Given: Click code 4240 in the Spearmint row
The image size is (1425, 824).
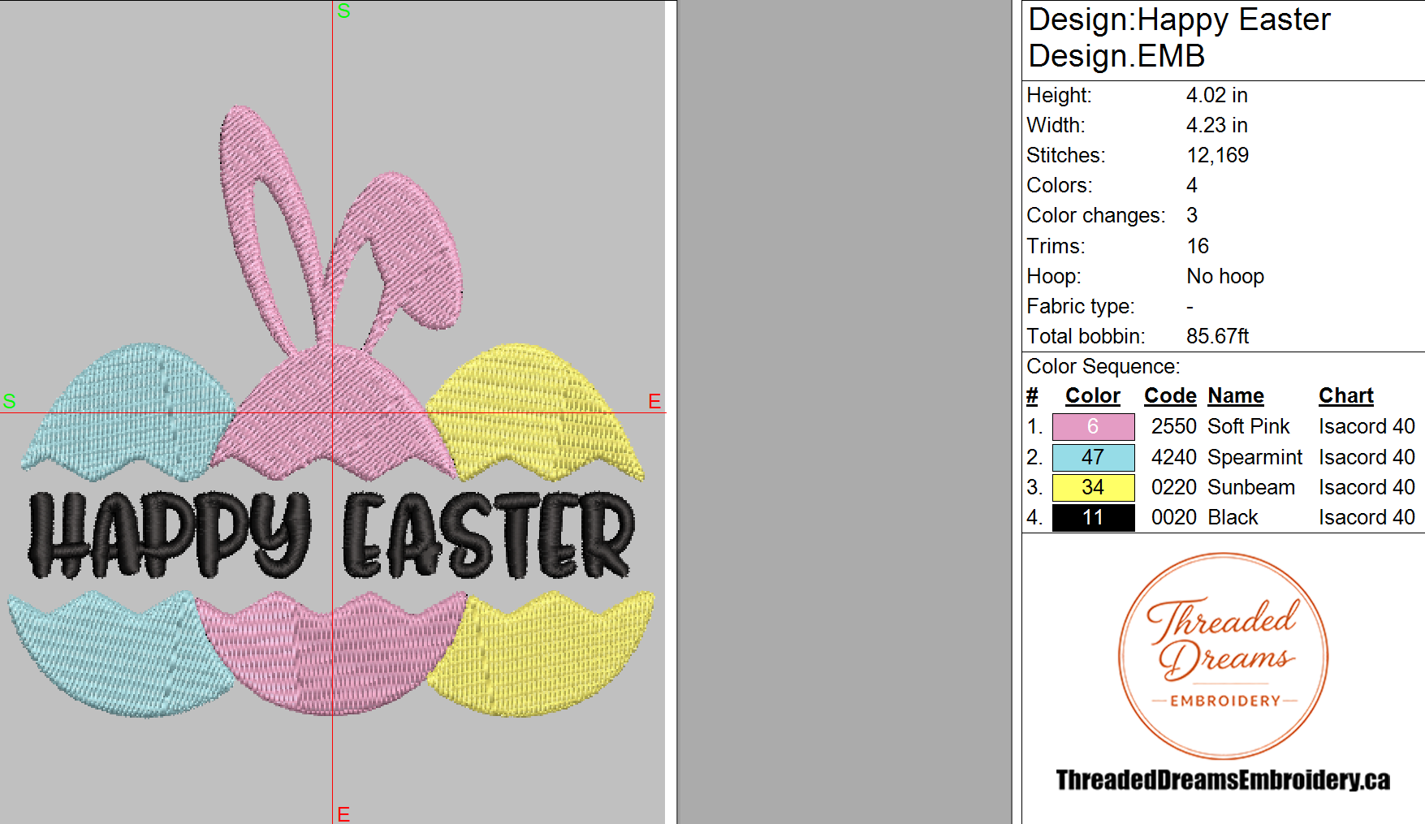Looking at the screenshot, I should (1174, 457).
